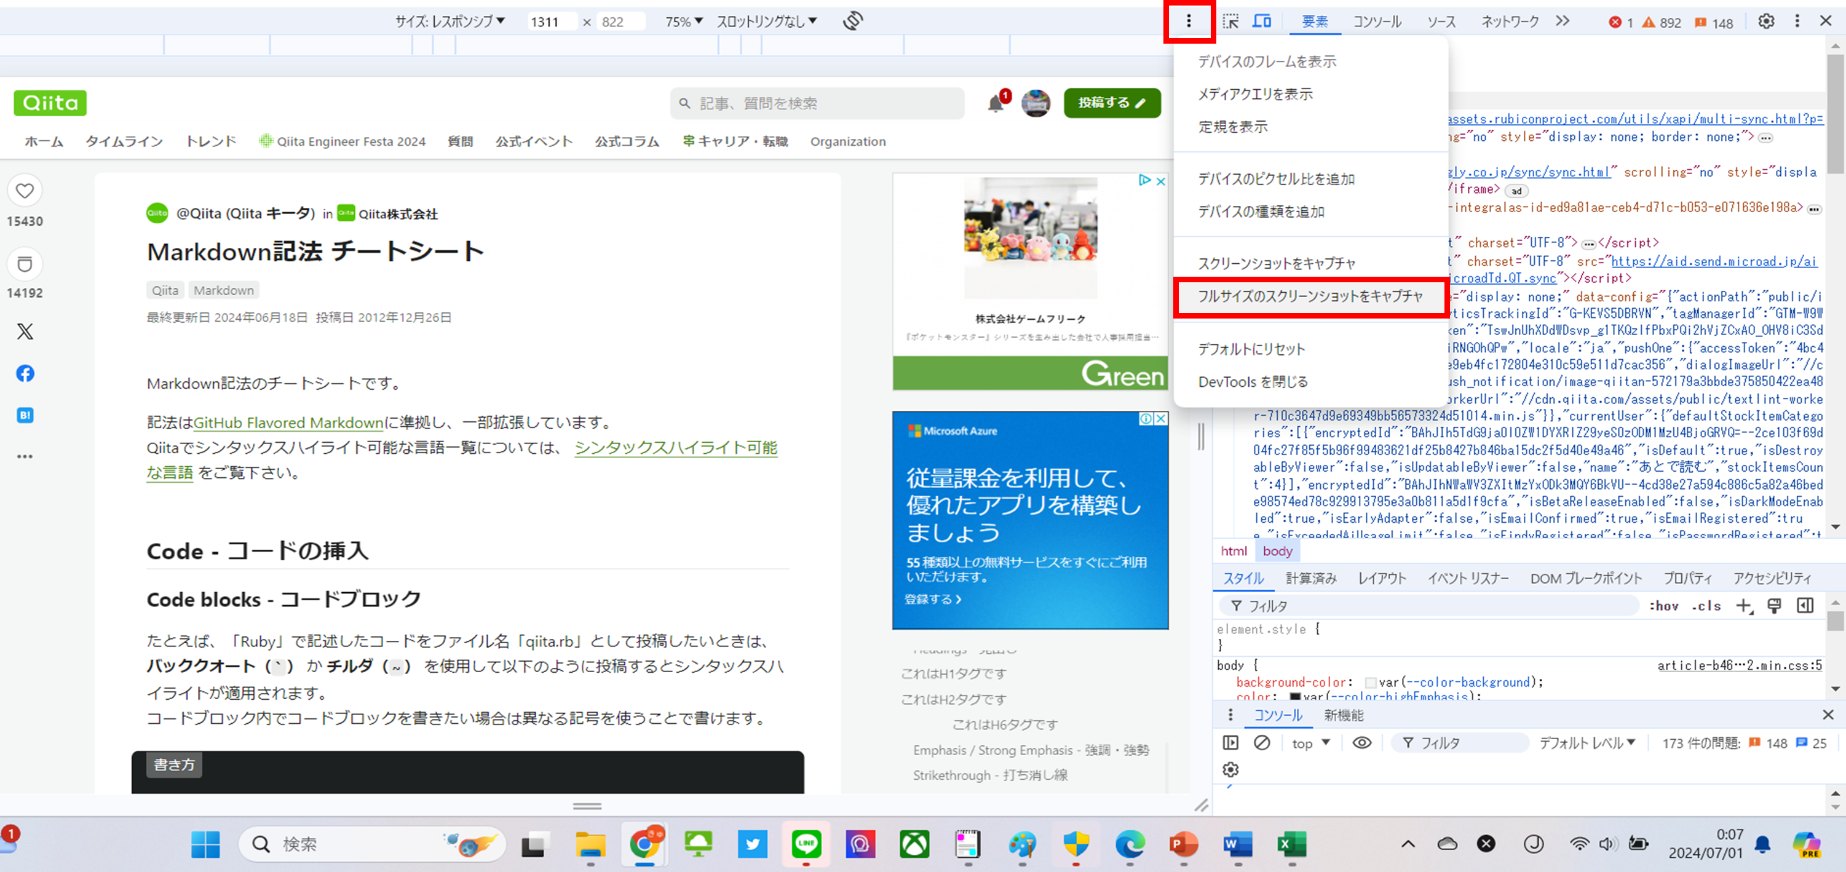1846x872 pixels.
Task: Like the article with the heart icon
Action: (x=25, y=191)
